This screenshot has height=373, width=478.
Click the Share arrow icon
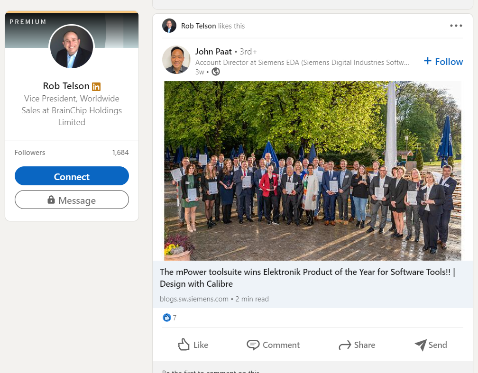[x=345, y=345]
